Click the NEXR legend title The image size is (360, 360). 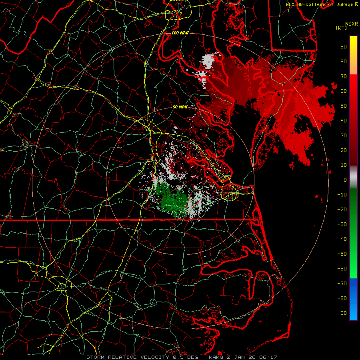click(x=351, y=24)
